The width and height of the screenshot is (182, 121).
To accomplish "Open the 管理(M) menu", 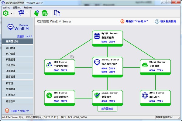I will pyautogui.click(x=17, y=8).
